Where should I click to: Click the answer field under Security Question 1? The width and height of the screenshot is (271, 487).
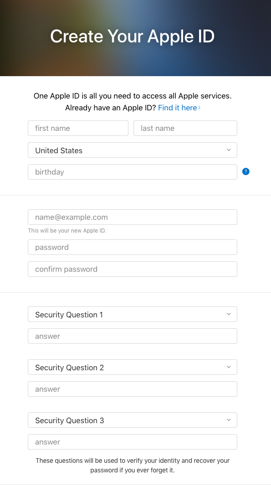[133, 336]
